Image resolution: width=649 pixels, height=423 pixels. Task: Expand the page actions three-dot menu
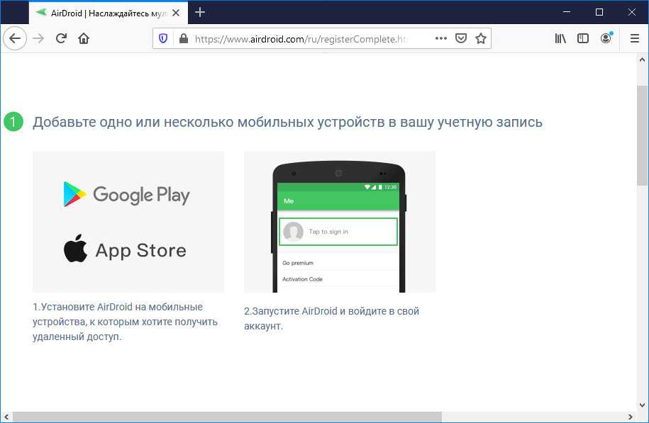[x=440, y=39]
